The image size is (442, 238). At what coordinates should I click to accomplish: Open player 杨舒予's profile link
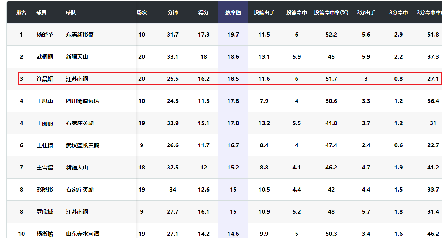pyautogui.click(x=45, y=35)
